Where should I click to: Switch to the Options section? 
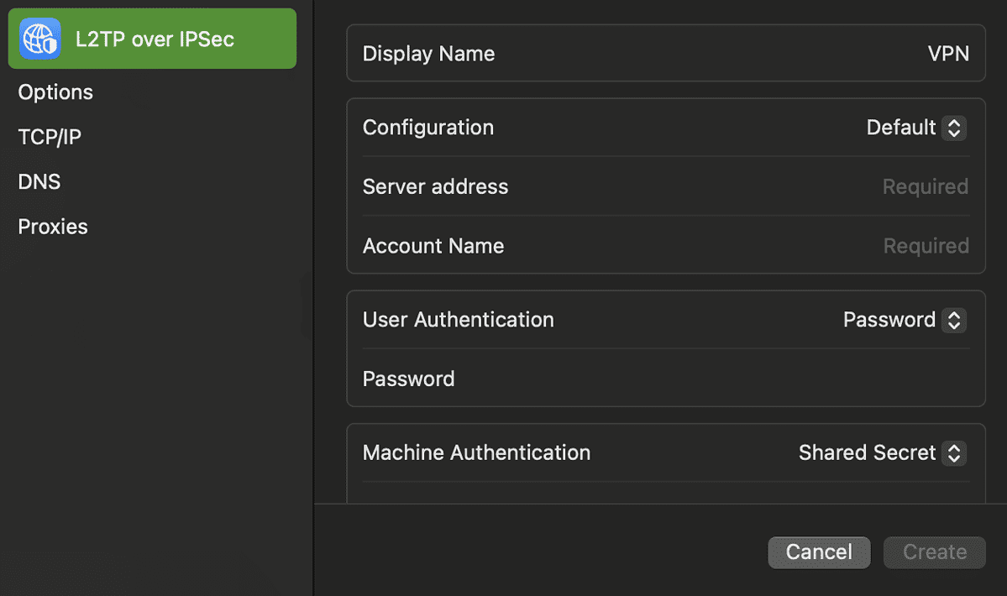[55, 92]
